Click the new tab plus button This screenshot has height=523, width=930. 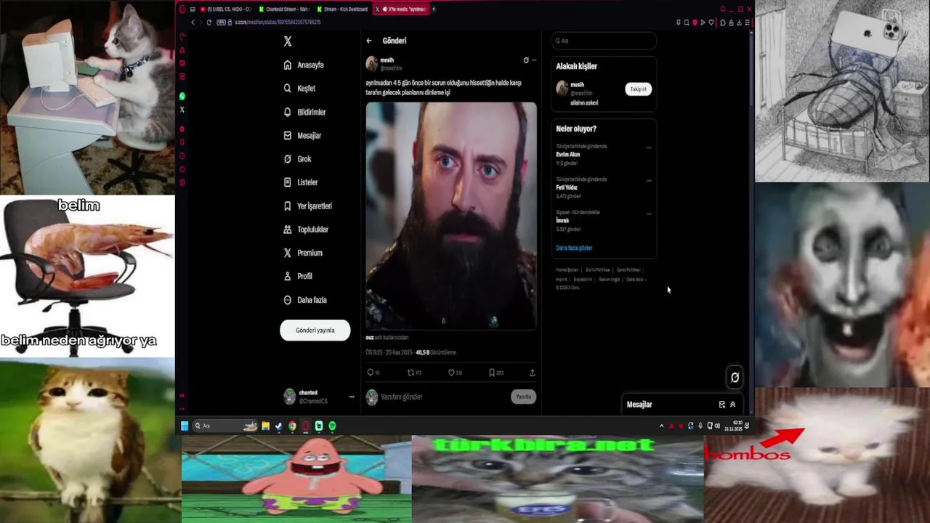434,9
